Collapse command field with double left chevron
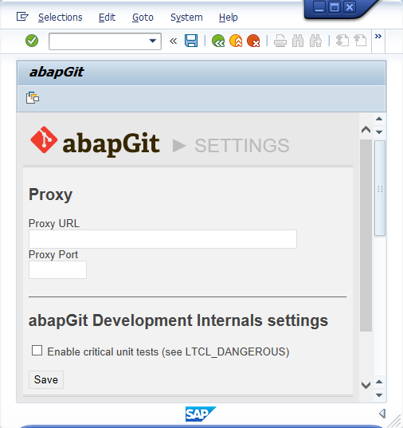Screen dimensions: 403x428 tap(173, 41)
